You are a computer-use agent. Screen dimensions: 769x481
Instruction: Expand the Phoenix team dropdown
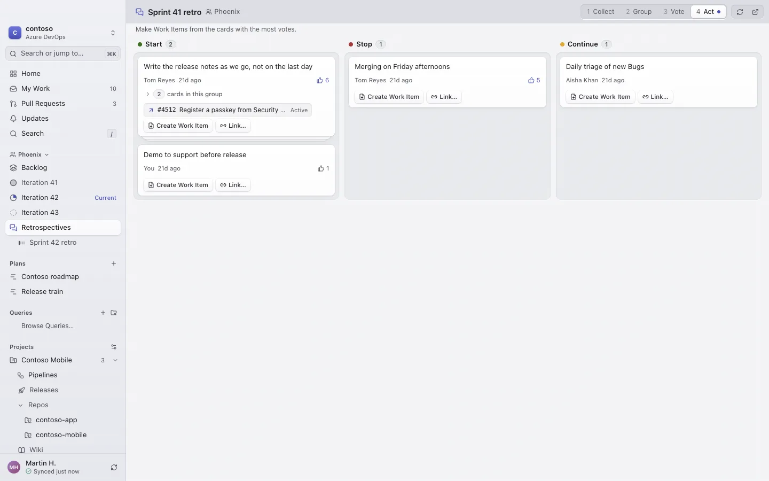(29, 154)
